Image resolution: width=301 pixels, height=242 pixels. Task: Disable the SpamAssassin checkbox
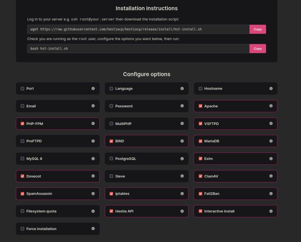click(x=22, y=194)
